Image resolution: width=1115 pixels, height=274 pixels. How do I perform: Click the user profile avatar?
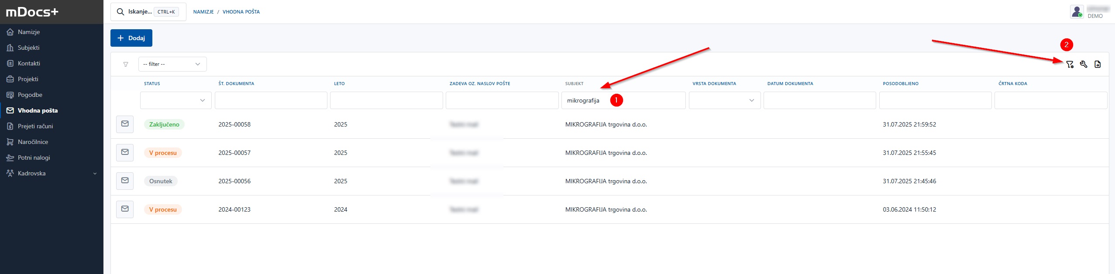click(1077, 12)
